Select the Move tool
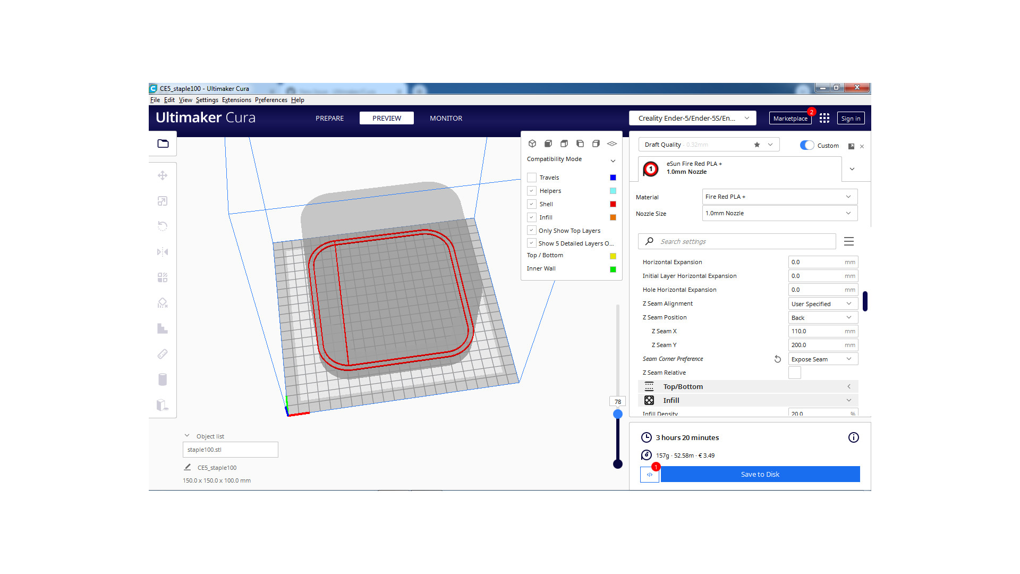Screen dimensions: 1020x574 pos(163,175)
